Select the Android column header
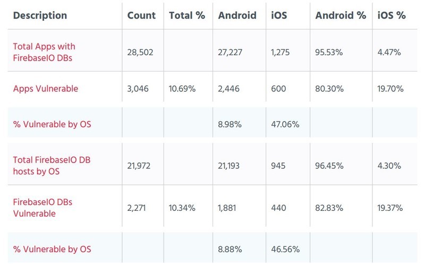The width and height of the screenshot is (425, 266). click(x=237, y=15)
